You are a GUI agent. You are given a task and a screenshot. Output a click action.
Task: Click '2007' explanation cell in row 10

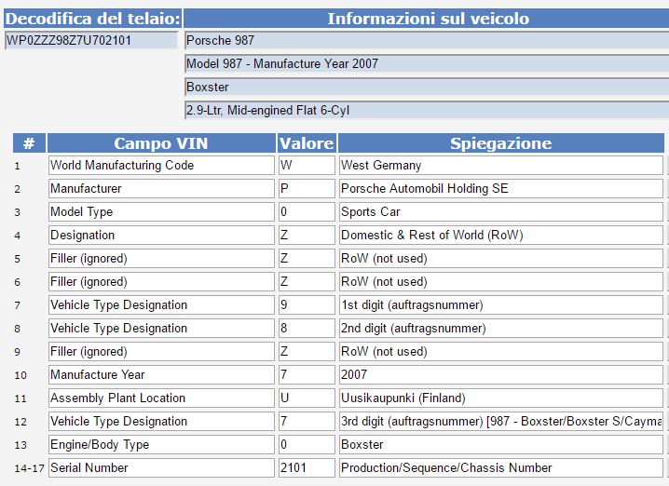tap(501, 374)
